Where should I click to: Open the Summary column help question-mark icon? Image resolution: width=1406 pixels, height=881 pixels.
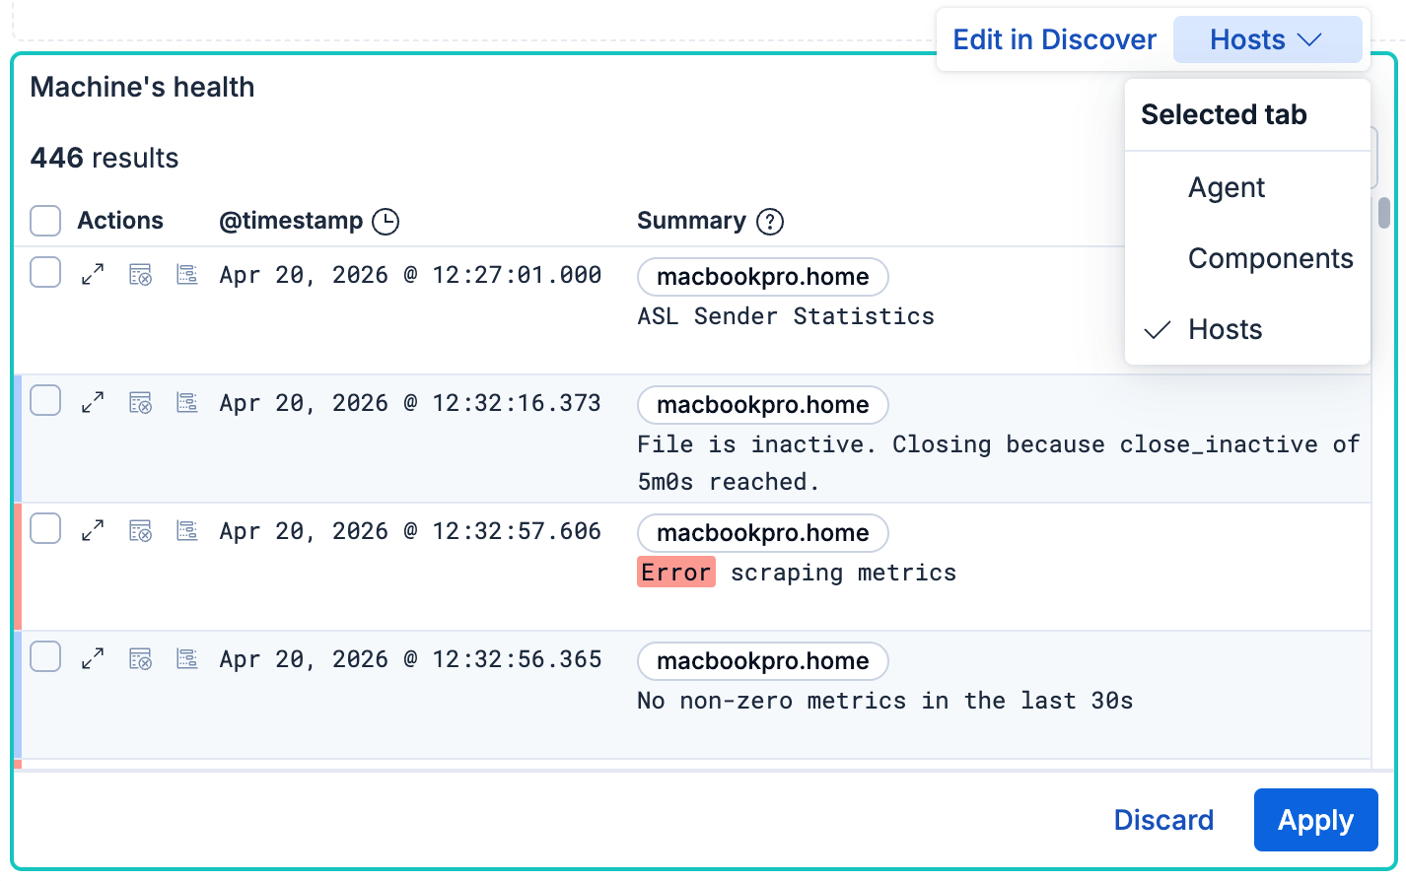(x=768, y=221)
